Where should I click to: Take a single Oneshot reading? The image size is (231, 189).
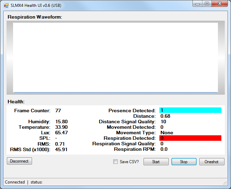click(x=212, y=162)
